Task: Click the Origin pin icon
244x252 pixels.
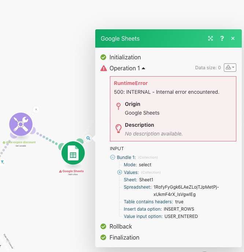Action: tap(118, 106)
